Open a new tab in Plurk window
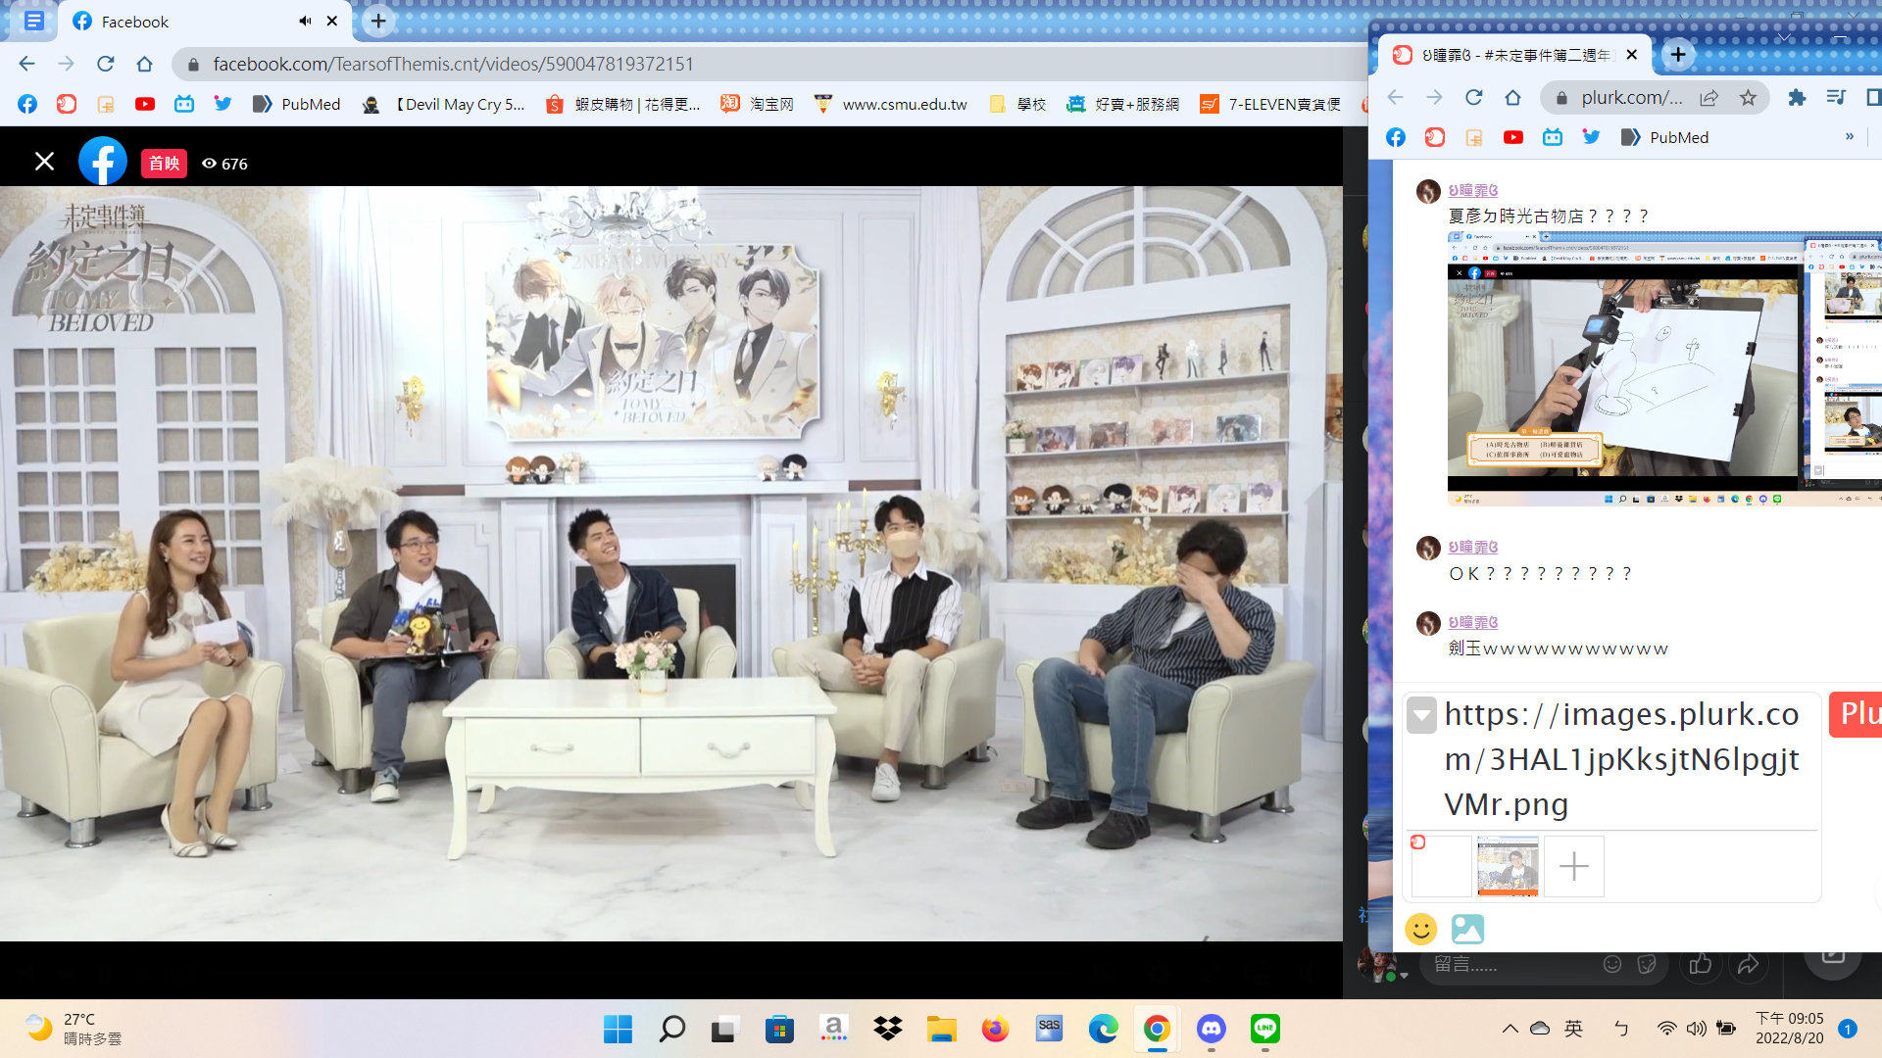 pyautogui.click(x=1678, y=55)
